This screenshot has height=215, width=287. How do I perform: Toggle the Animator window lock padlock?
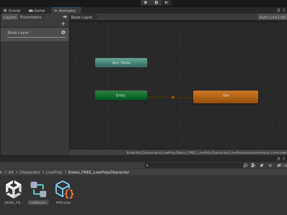click(x=278, y=10)
